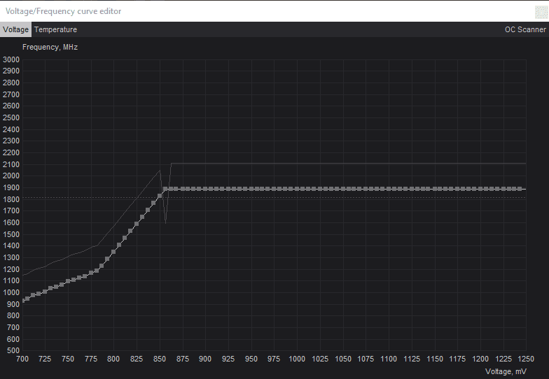549x379 pixels.
Task: Select the curve point at 775 mV
Action: point(91,273)
